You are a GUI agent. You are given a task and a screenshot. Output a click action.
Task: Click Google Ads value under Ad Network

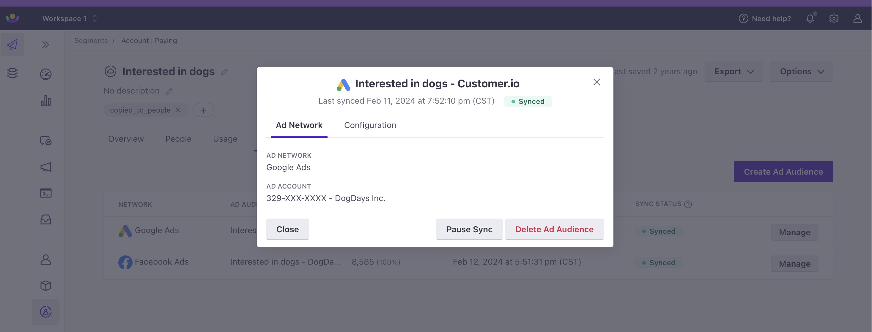pos(288,167)
